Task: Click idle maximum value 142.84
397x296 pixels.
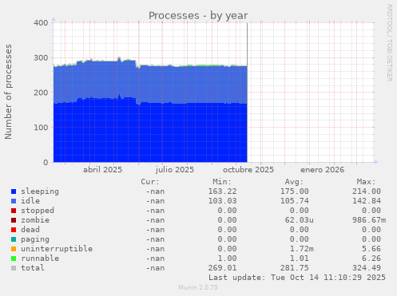Action: click(367, 201)
